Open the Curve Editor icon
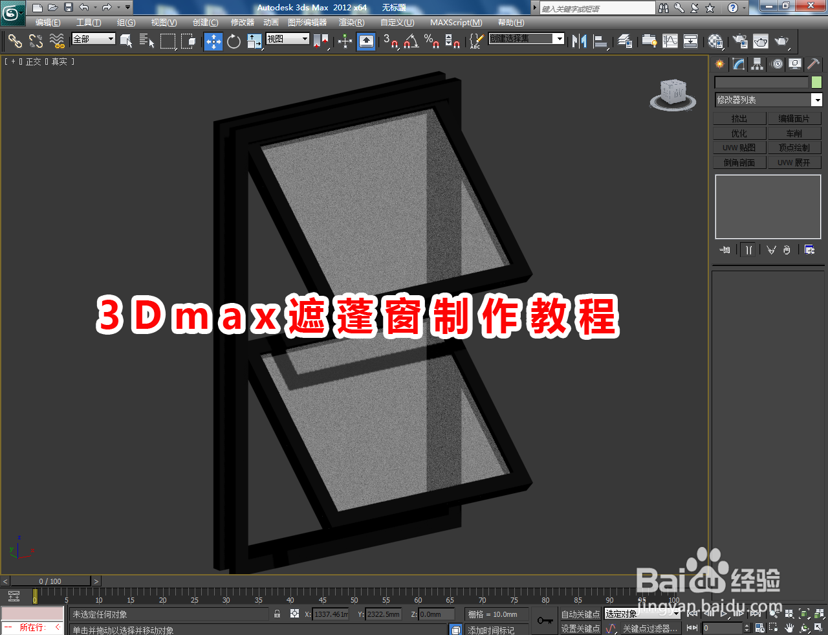The height and width of the screenshot is (635, 828). tap(670, 41)
